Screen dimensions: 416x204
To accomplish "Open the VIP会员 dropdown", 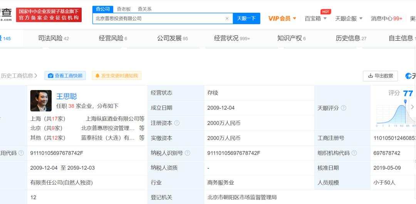I will point(282,18).
